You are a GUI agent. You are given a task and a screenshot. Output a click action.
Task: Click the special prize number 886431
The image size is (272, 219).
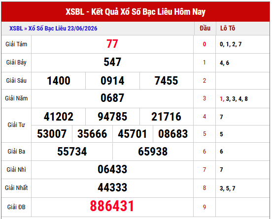112,206
